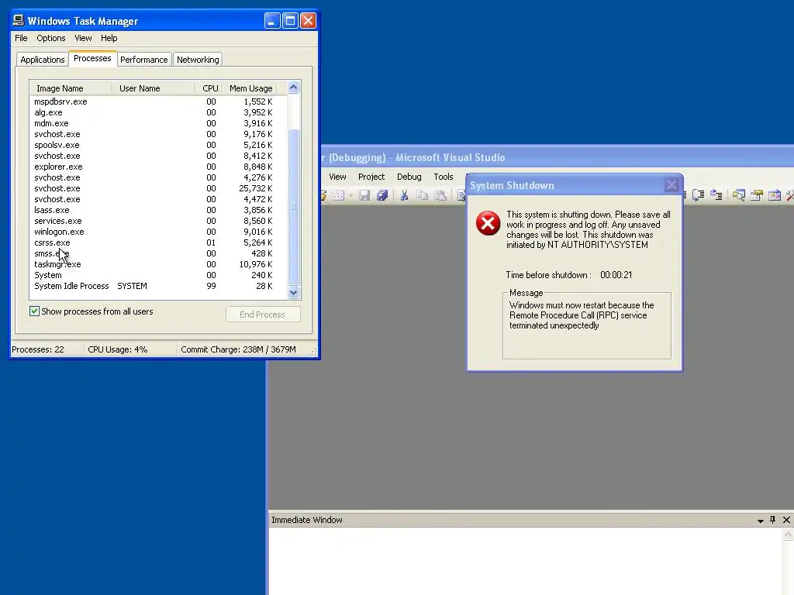
Task: Click process list scrollbar up arrow
Action: [x=293, y=88]
